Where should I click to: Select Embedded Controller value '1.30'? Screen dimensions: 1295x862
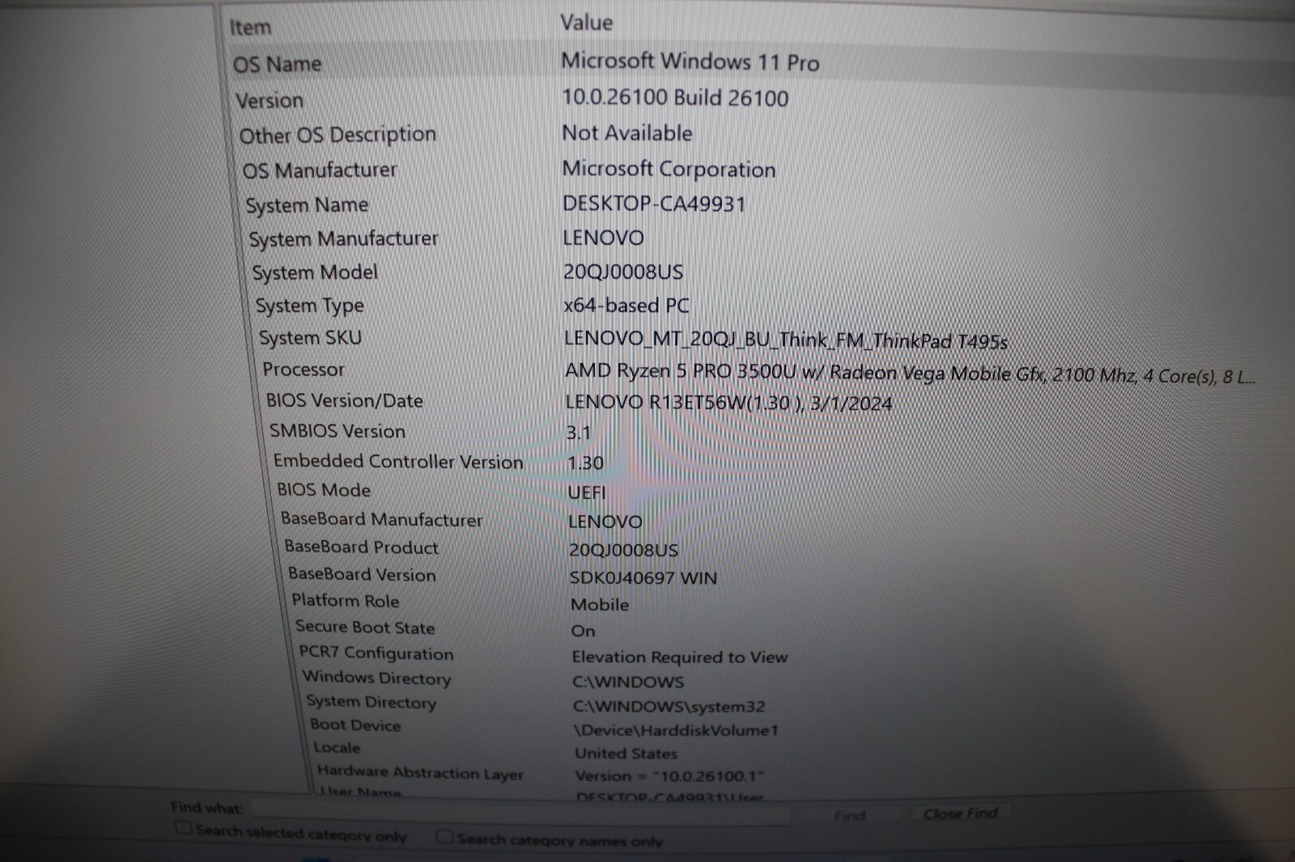[x=586, y=463]
